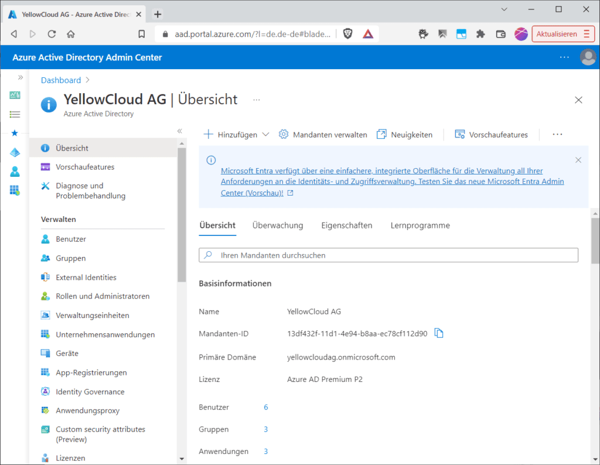Viewport: 600px width, 465px height.
Task: Click the address bar URL
Action: [253, 34]
